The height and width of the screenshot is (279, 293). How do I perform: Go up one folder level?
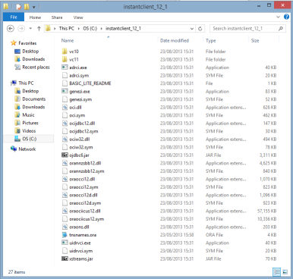pyautogui.click(x=39, y=29)
